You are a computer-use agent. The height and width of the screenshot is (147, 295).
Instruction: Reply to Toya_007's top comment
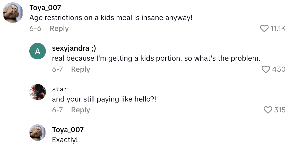click(x=59, y=29)
